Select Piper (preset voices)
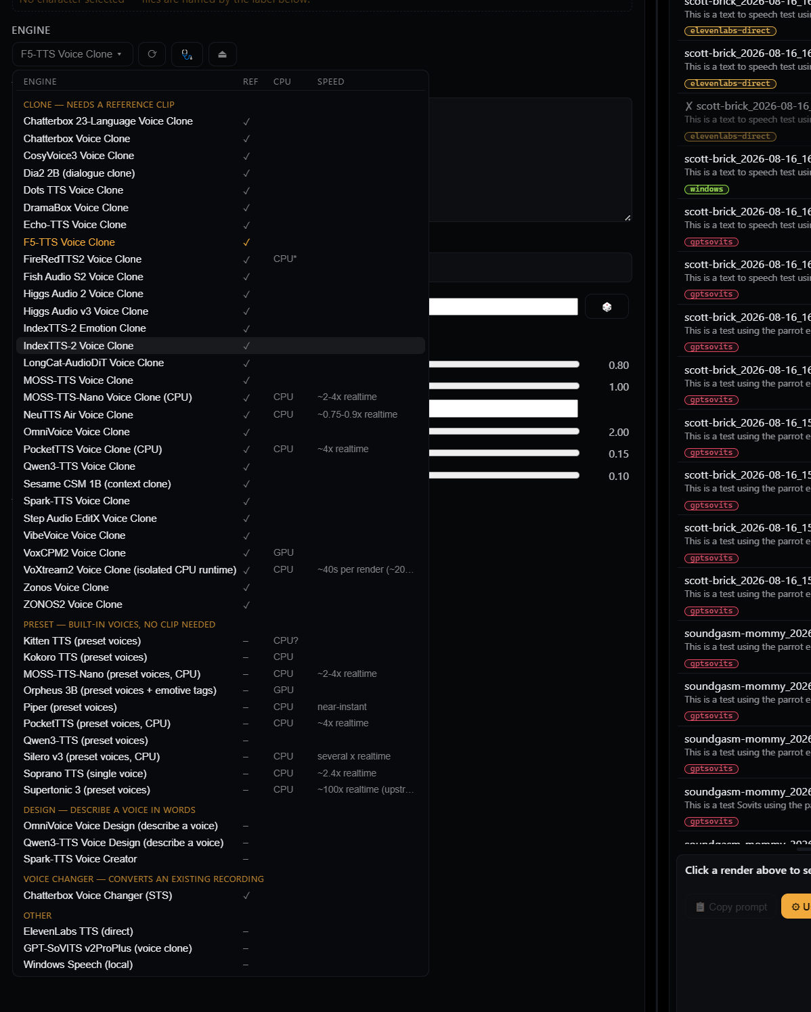811x1012 pixels. [221, 707]
